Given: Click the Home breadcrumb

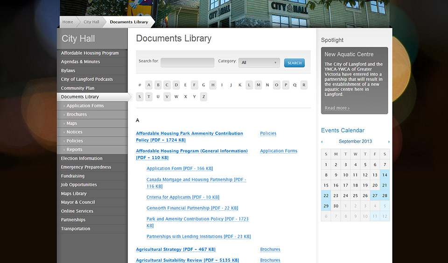Looking at the screenshot, I should 68,22.
